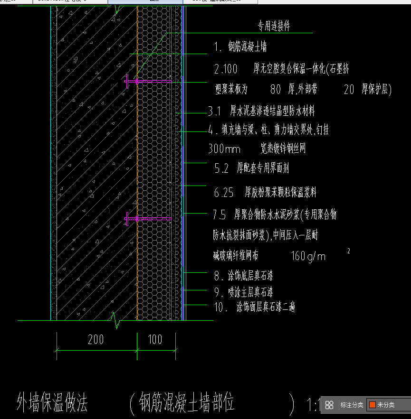Select the 100 dimension value
This screenshot has height=419, width=411.
(155, 339)
